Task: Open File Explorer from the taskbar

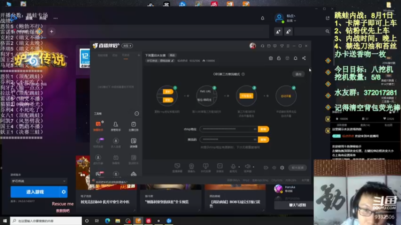Action: (x=118, y=220)
